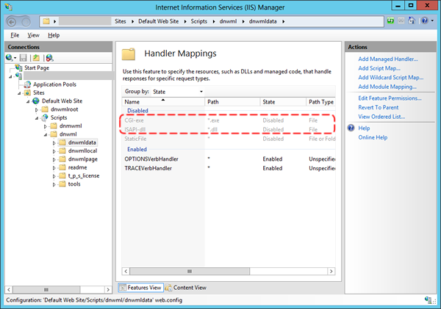Switch to Features View tab

140,288
